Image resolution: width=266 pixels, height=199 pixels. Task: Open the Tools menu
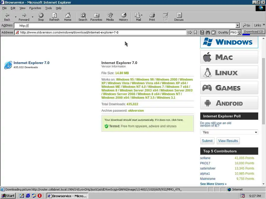tap(48, 8)
